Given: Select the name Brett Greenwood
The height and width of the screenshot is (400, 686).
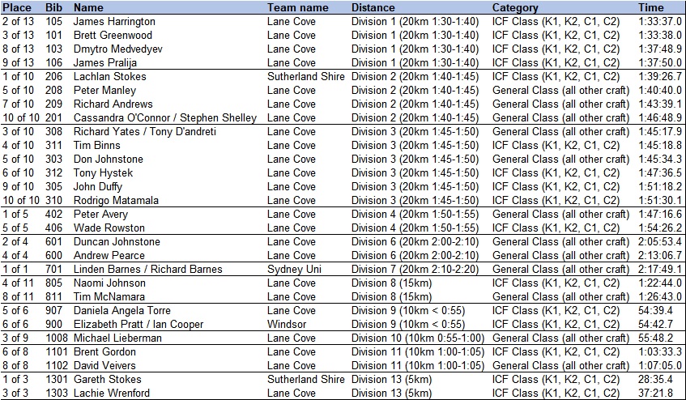Looking at the screenshot, I should point(113,35).
